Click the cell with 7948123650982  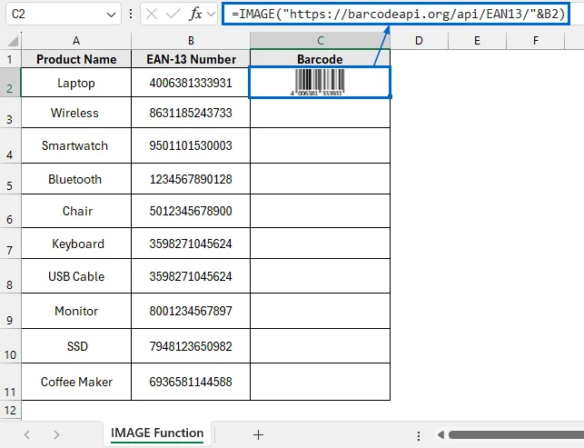click(191, 346)
